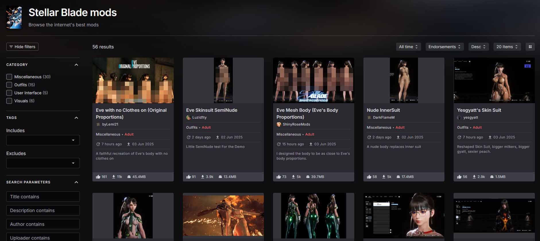Open Yesgyatt's Skin Suit mod page
540x241 pixels.
click(x=479, y=110)
